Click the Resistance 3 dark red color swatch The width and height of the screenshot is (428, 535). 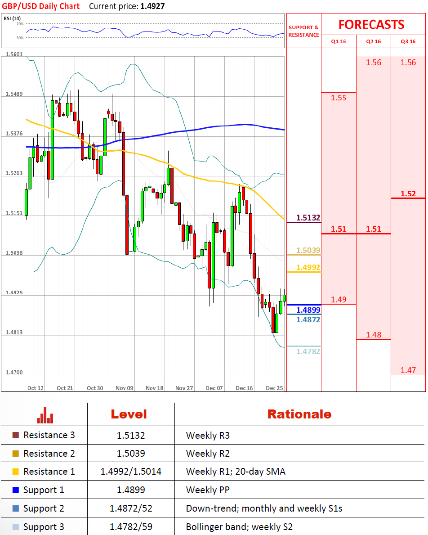[x=15, y=435]
